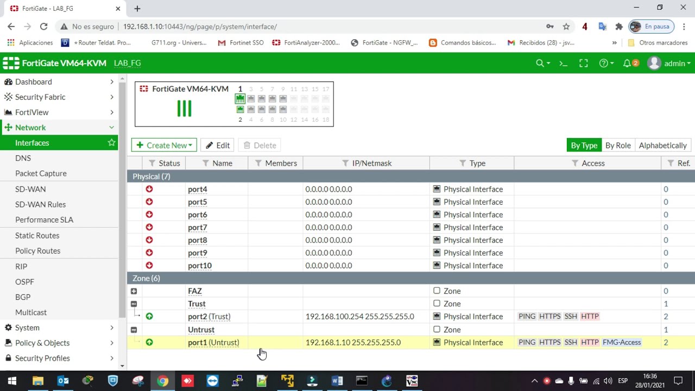Open the admin account dropdown
The height and width of the screenshot is (391, 695).
[677, 64]
